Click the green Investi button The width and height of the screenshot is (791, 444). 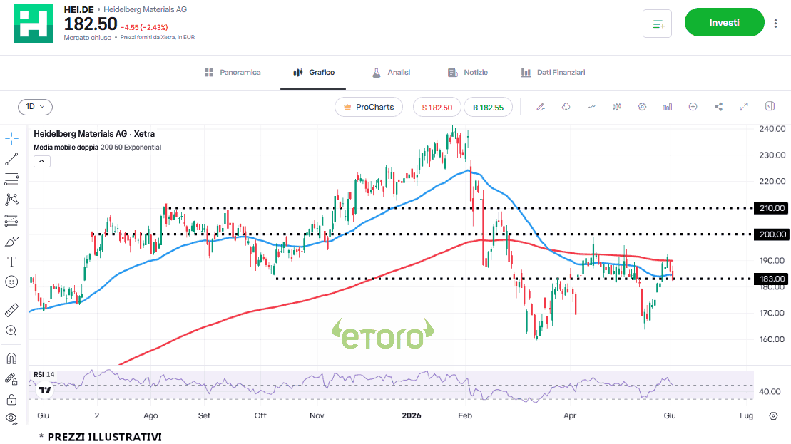(725, 22)
